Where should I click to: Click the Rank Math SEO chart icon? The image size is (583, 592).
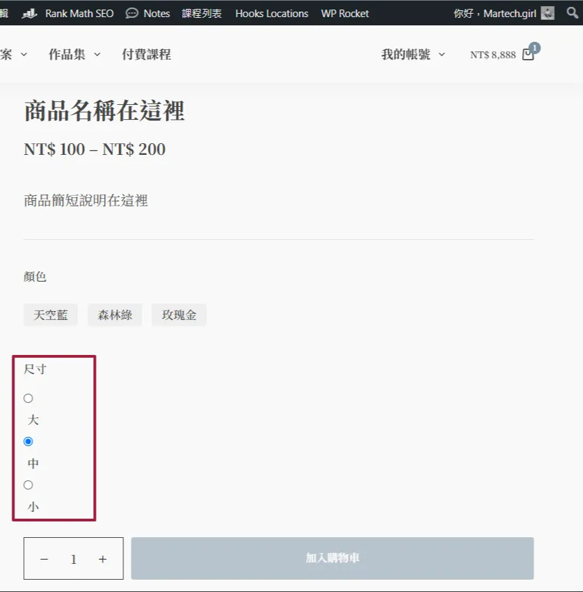pyautogui.click(x=29, y=14)
